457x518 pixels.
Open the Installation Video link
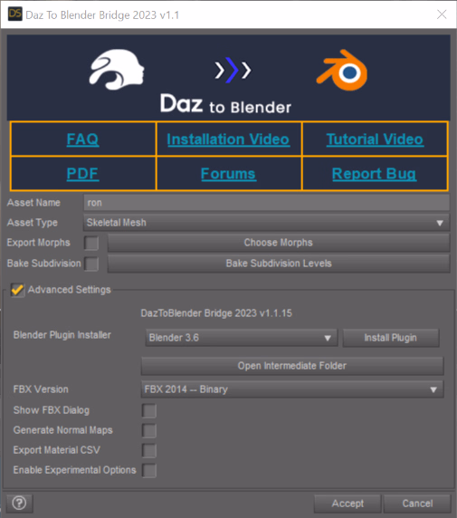[x=228, y=139]
